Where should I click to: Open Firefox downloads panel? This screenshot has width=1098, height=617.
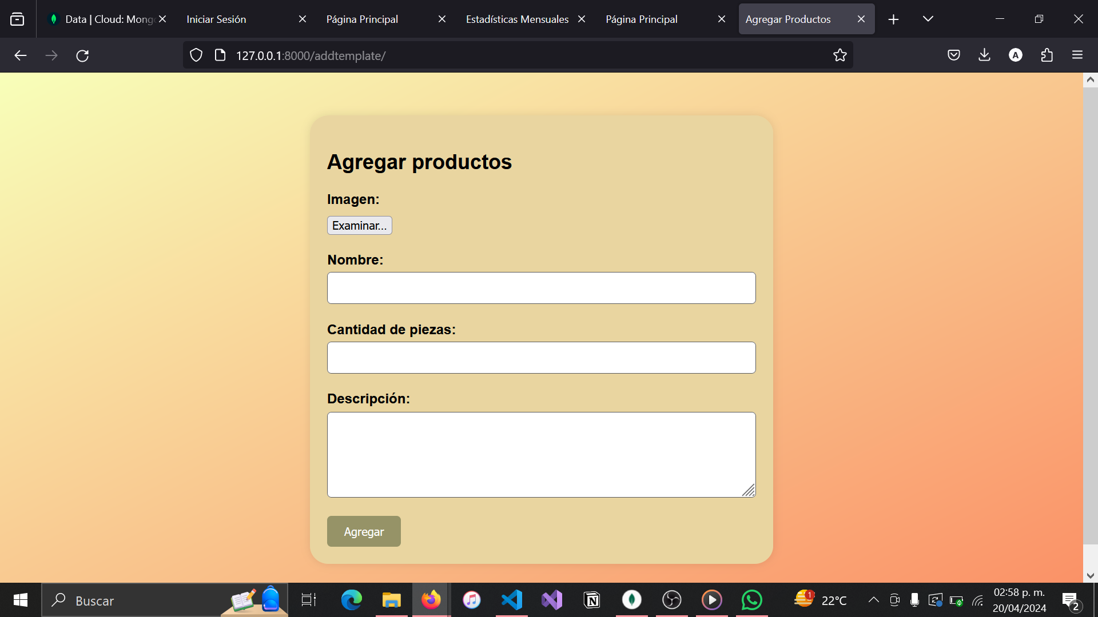[984, 55]
